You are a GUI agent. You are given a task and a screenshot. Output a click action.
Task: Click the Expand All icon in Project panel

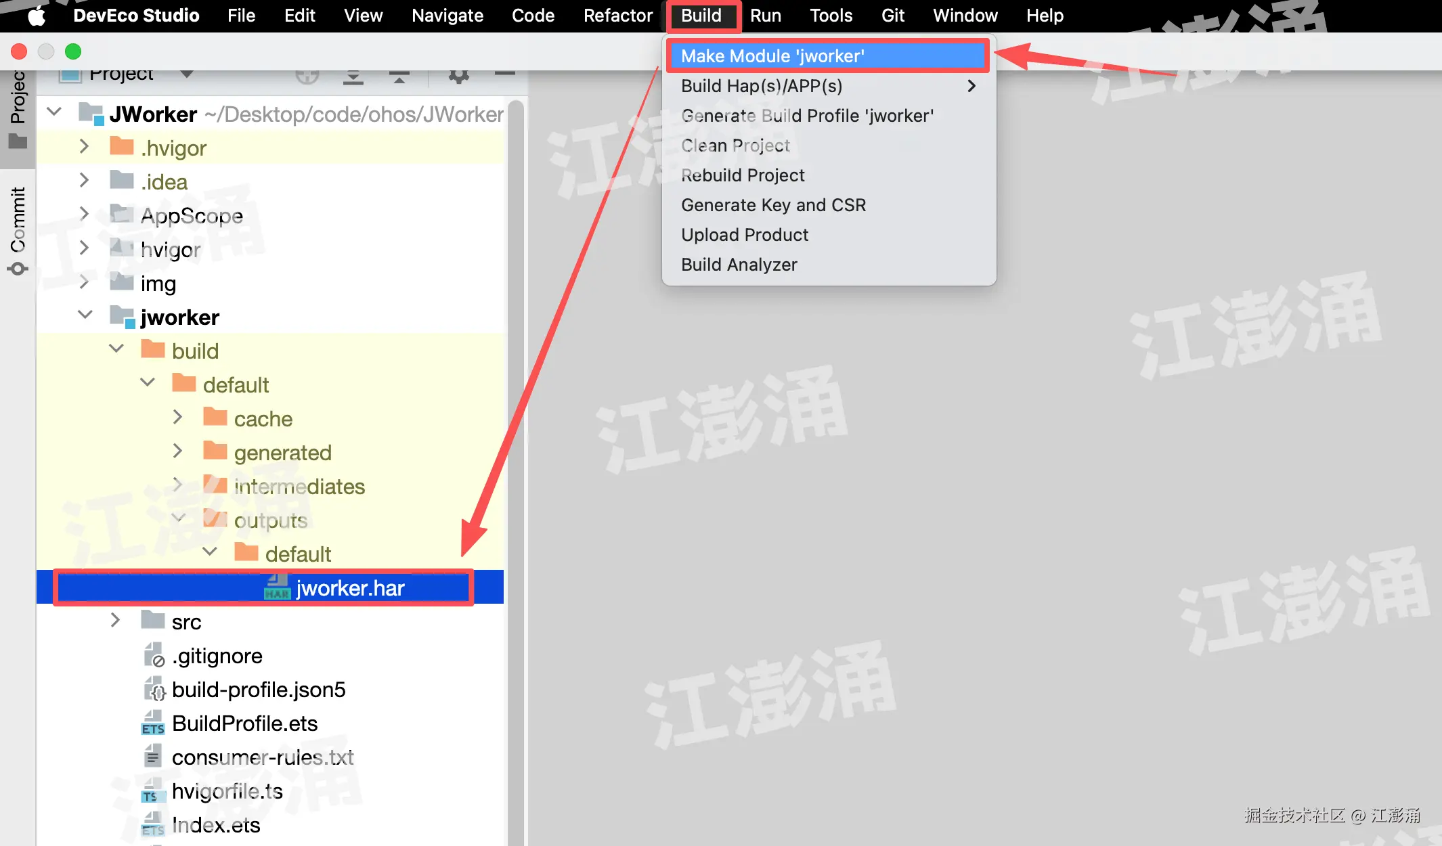(353, 77)
